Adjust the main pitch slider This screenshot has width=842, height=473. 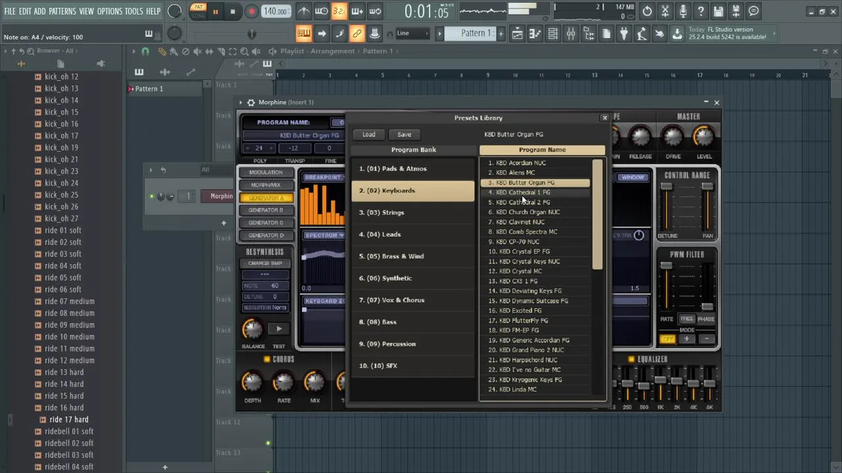(x=251, y=34)
